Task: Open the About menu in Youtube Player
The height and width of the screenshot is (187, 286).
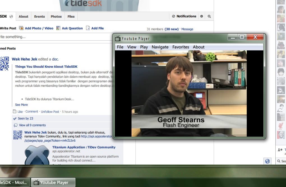Action: click(x=199, y=47)
